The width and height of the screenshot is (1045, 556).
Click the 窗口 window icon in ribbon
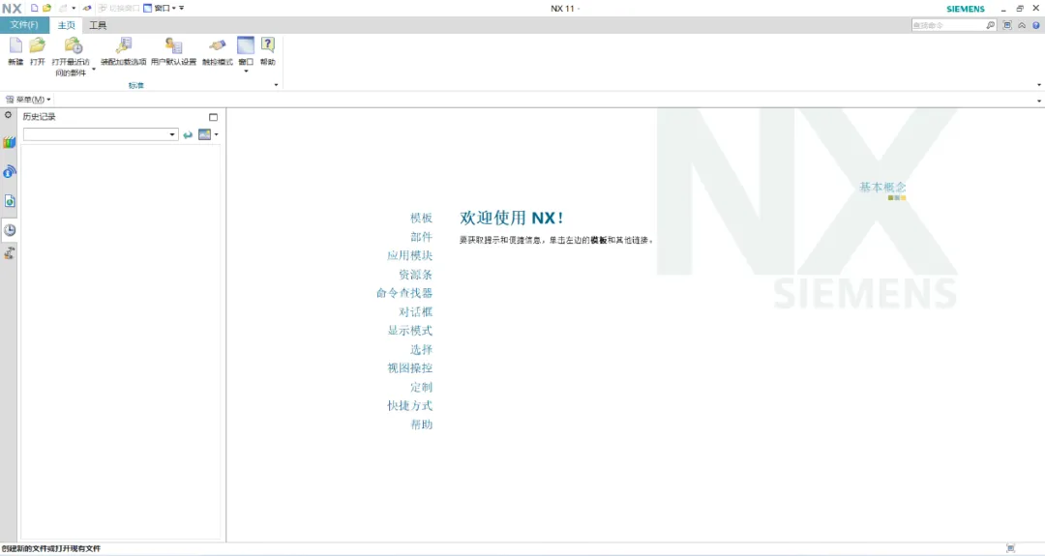[246, 45]
